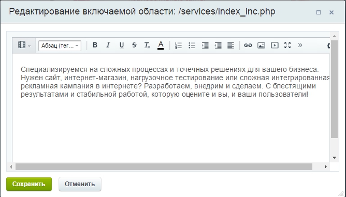The width and height of the screenshot is (346, 197).
Task: Toggle underline formatting
Action: (121, 45)
